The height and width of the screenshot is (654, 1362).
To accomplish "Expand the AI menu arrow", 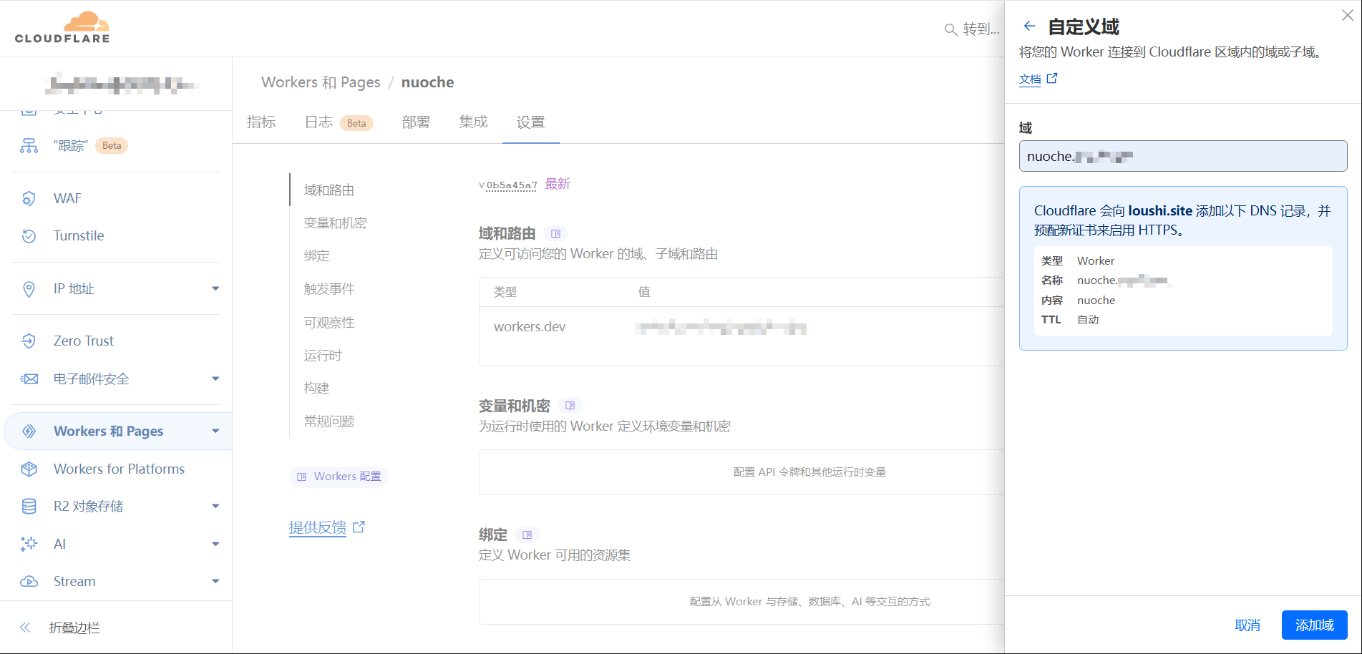I will (x=215, y=544).
